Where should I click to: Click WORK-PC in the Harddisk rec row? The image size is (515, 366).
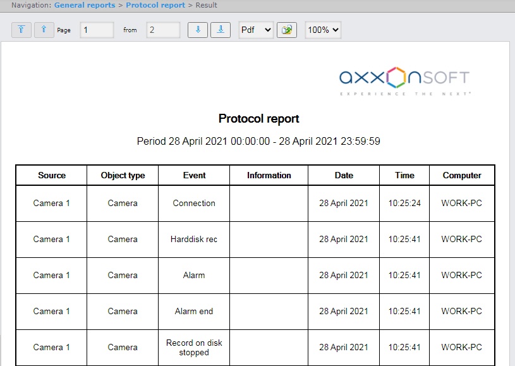pyautogui.click(x=462, y=239)
